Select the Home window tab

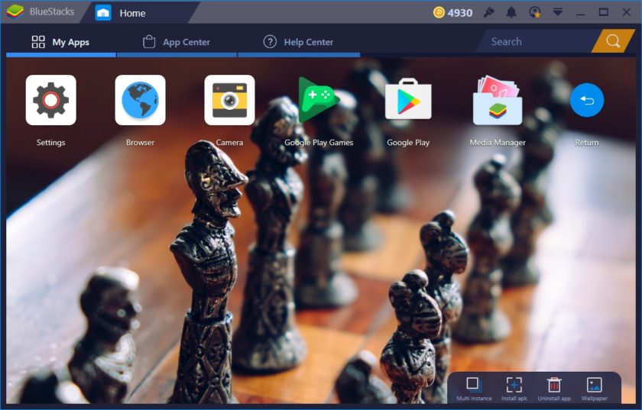(x=139, y=13)
